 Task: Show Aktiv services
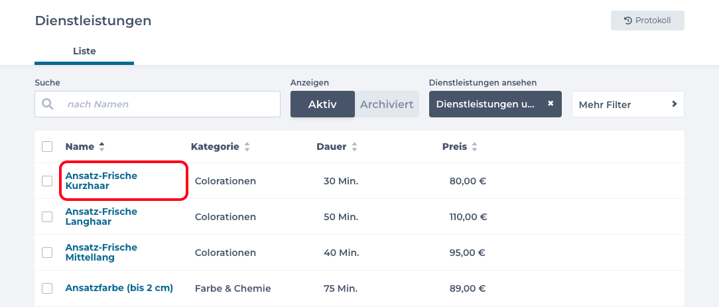[322, 104]
